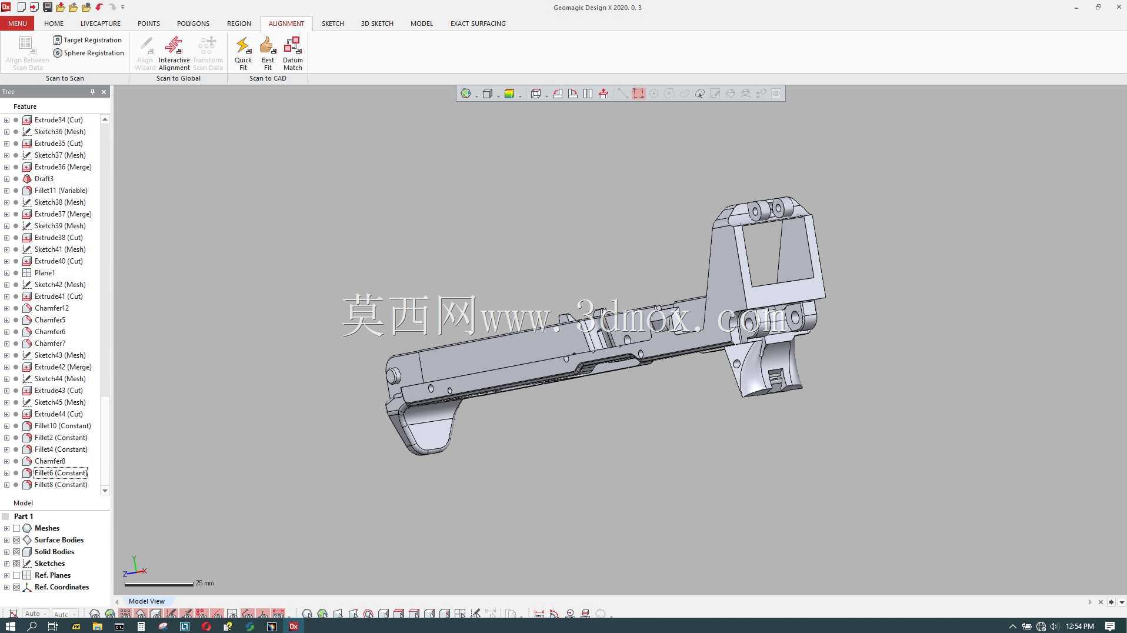Image resolution: width=1127 pixels, height=633 pixels.
Task: Click the wireframe viewpoint cube icon
Action: point(535,94)
